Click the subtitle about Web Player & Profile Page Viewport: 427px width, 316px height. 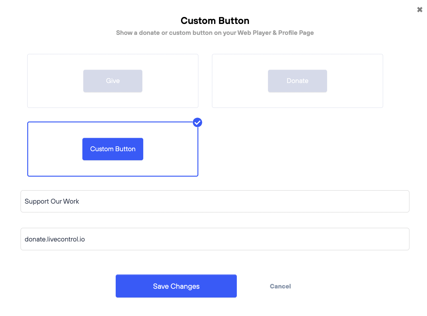click(x=215, y=33)
